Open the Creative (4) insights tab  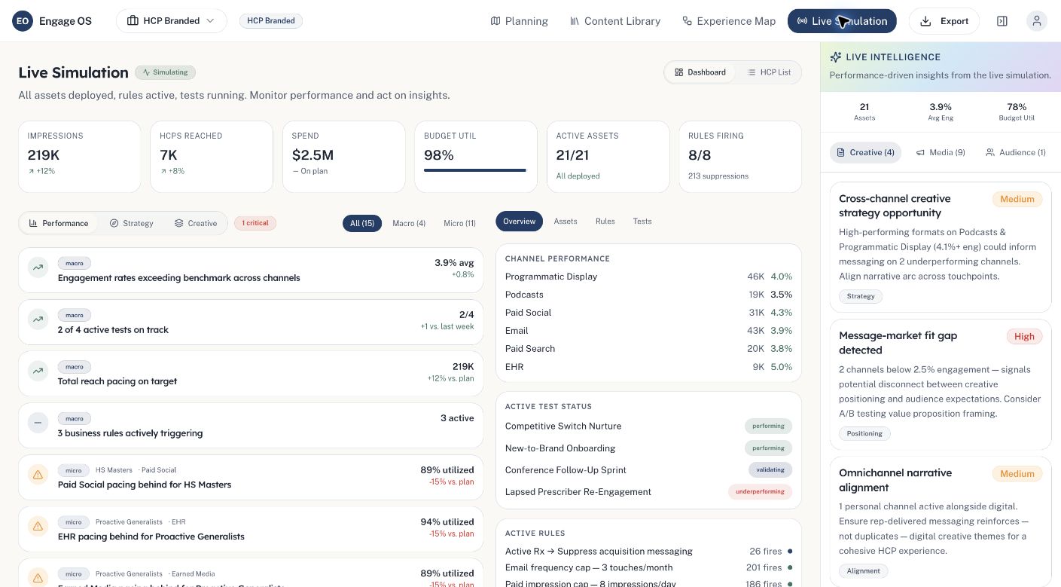[x=865, y=152]
